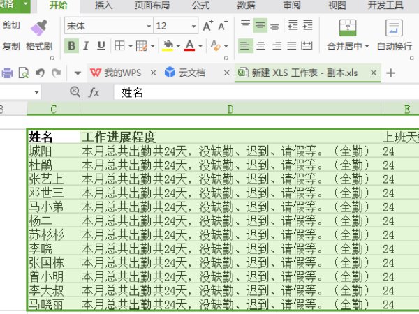Open the 公式 ribbon tab
The image size is (419, 314).
tap(200, 6)
